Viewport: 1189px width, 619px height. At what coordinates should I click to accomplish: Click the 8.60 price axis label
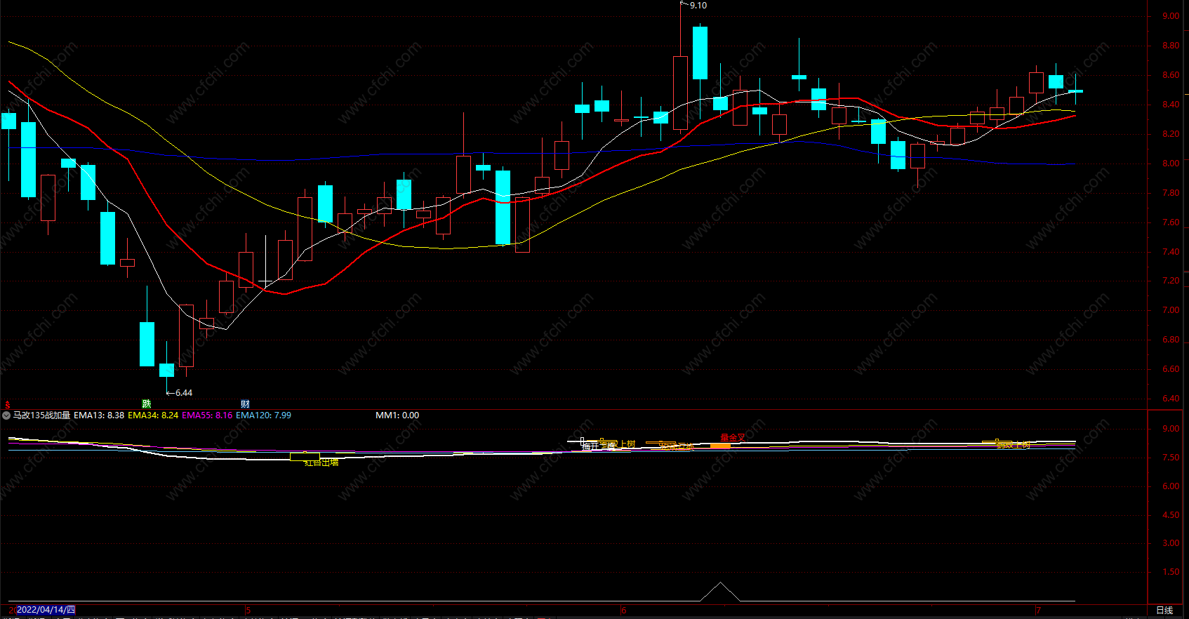[1171, 75]
